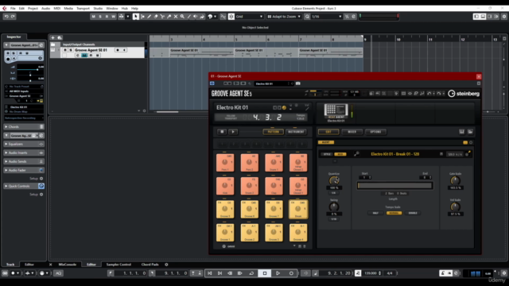The height and width of the screenshot is (286, 509).
Task: Switch to Groove Agent INSTRUMENT mode
Action: point(296,132)
